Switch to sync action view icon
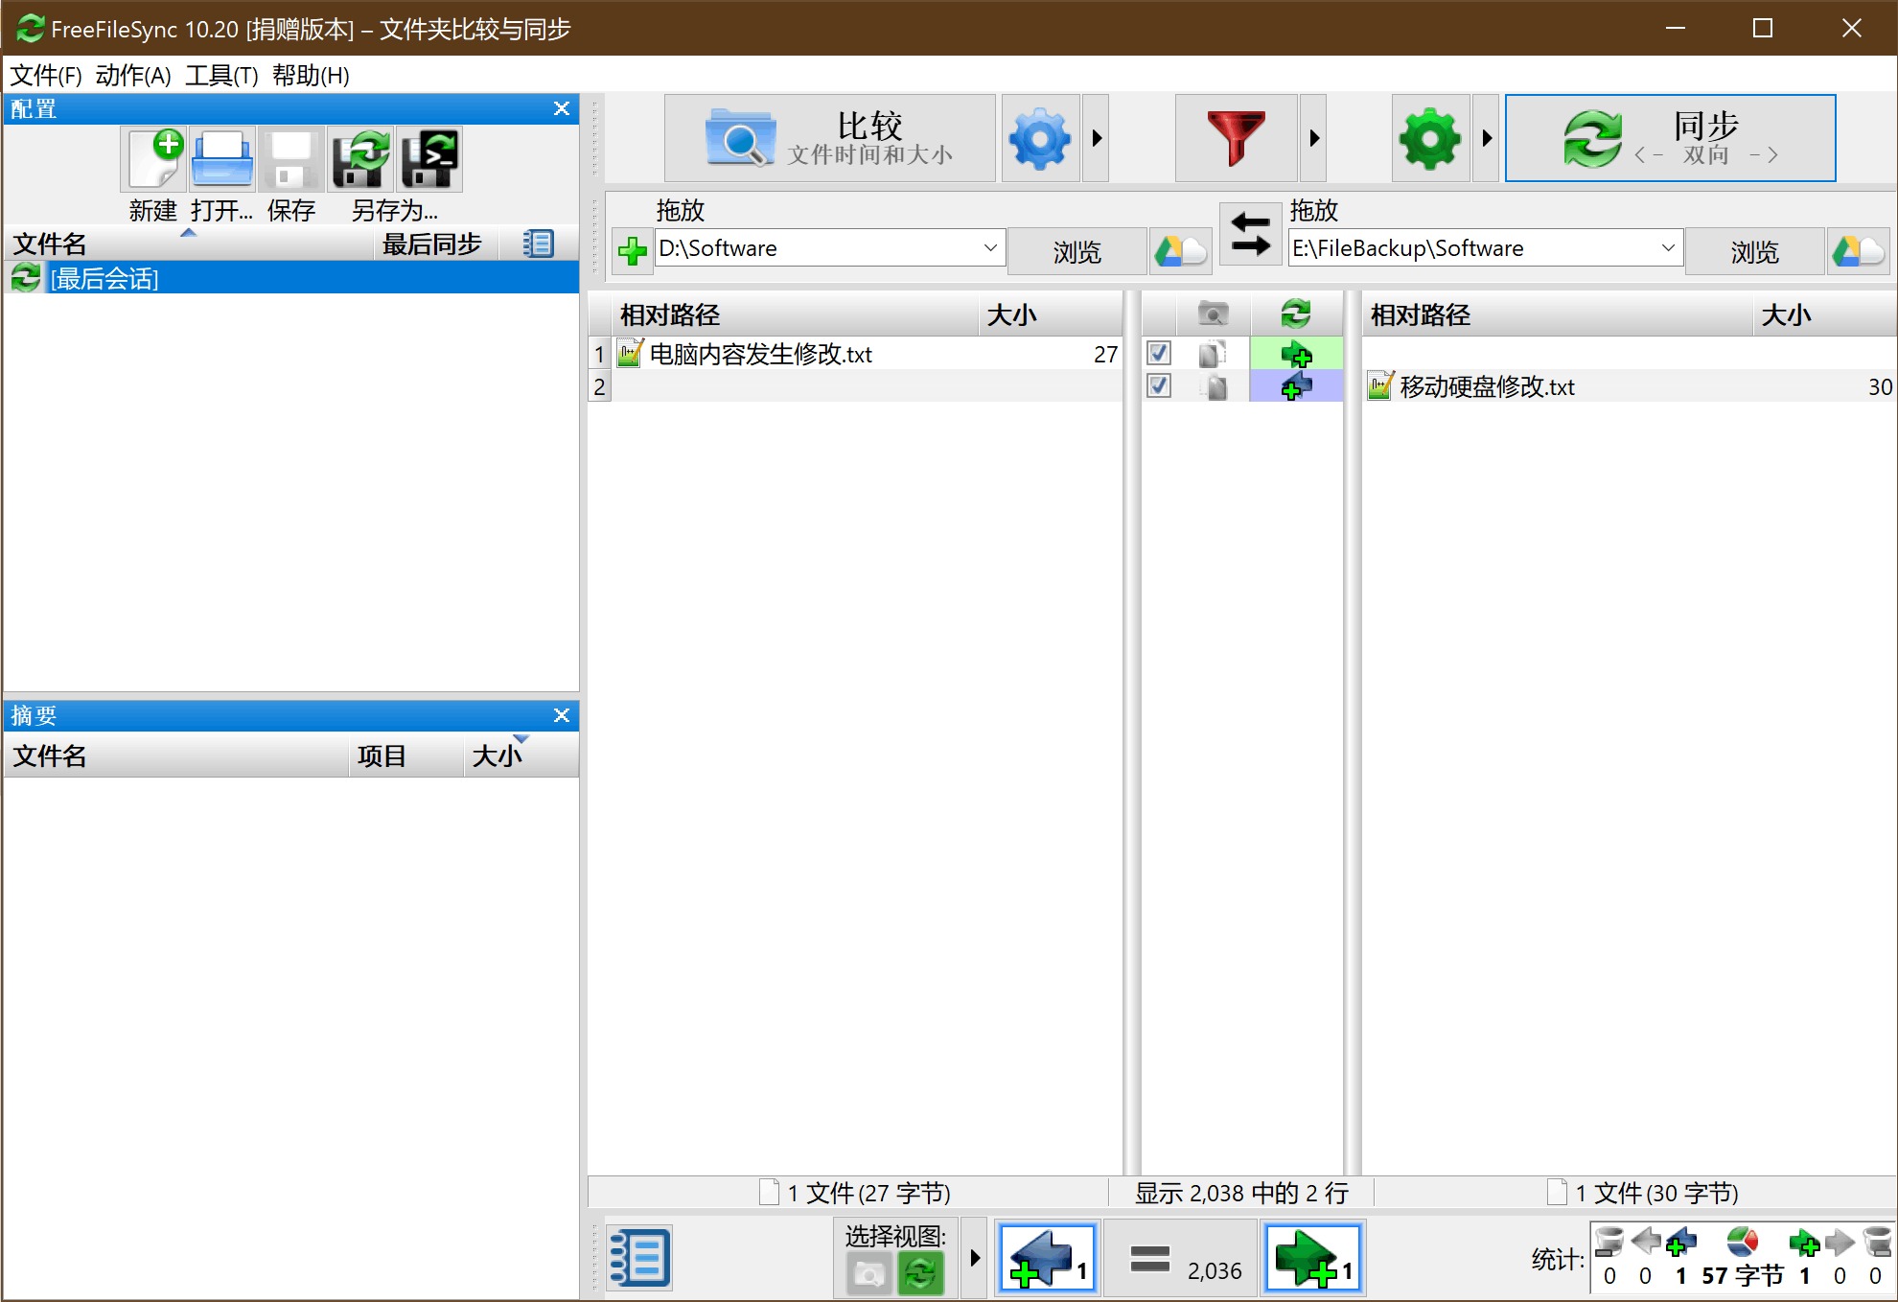1898x1302 pixels. click(x=920, y=1273)
